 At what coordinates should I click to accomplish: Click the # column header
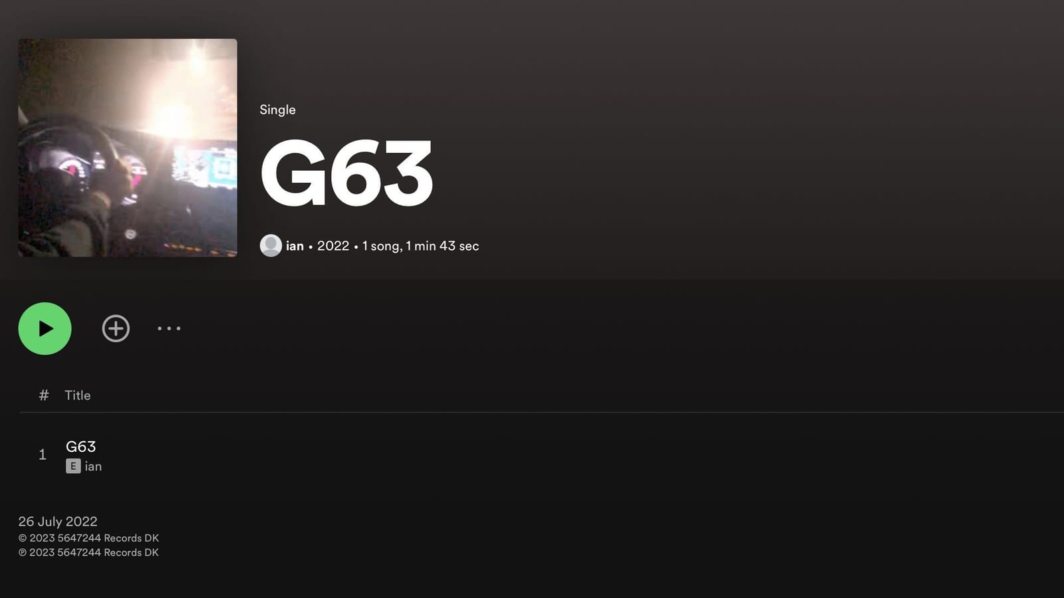44,395
